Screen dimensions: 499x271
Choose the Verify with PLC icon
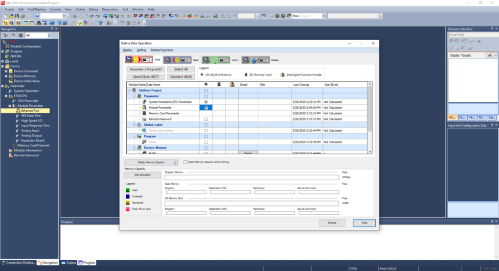[x=216, y=60]
